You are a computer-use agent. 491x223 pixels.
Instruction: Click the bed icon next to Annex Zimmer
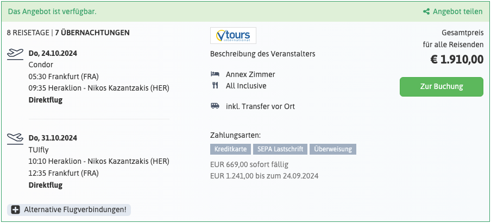215,74
